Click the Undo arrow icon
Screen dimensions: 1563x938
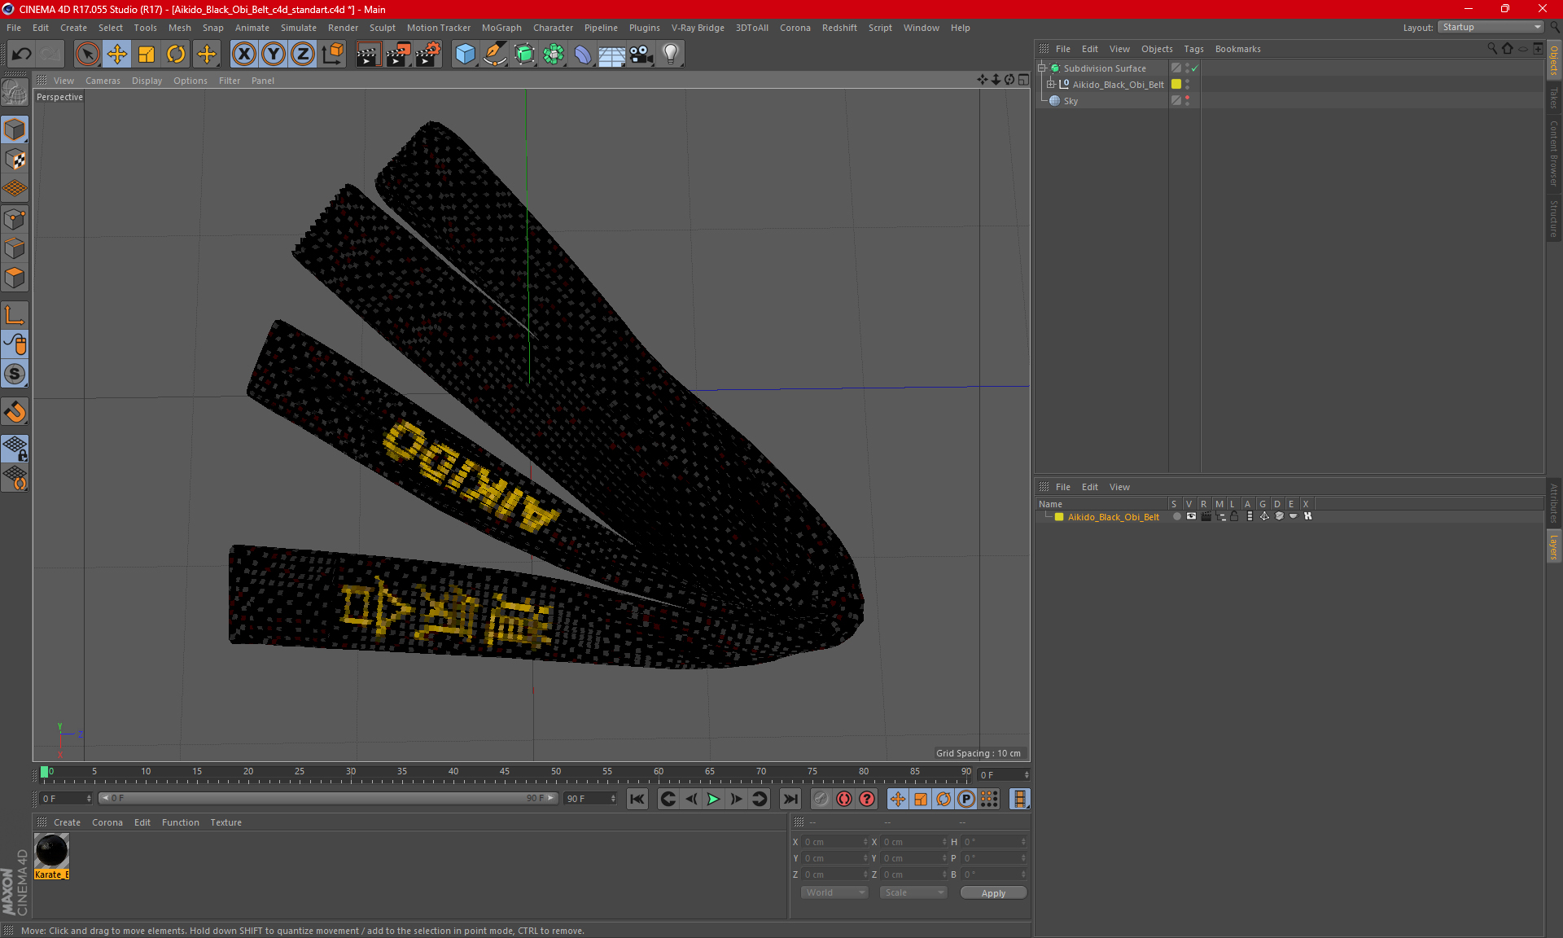click(21, 54)
